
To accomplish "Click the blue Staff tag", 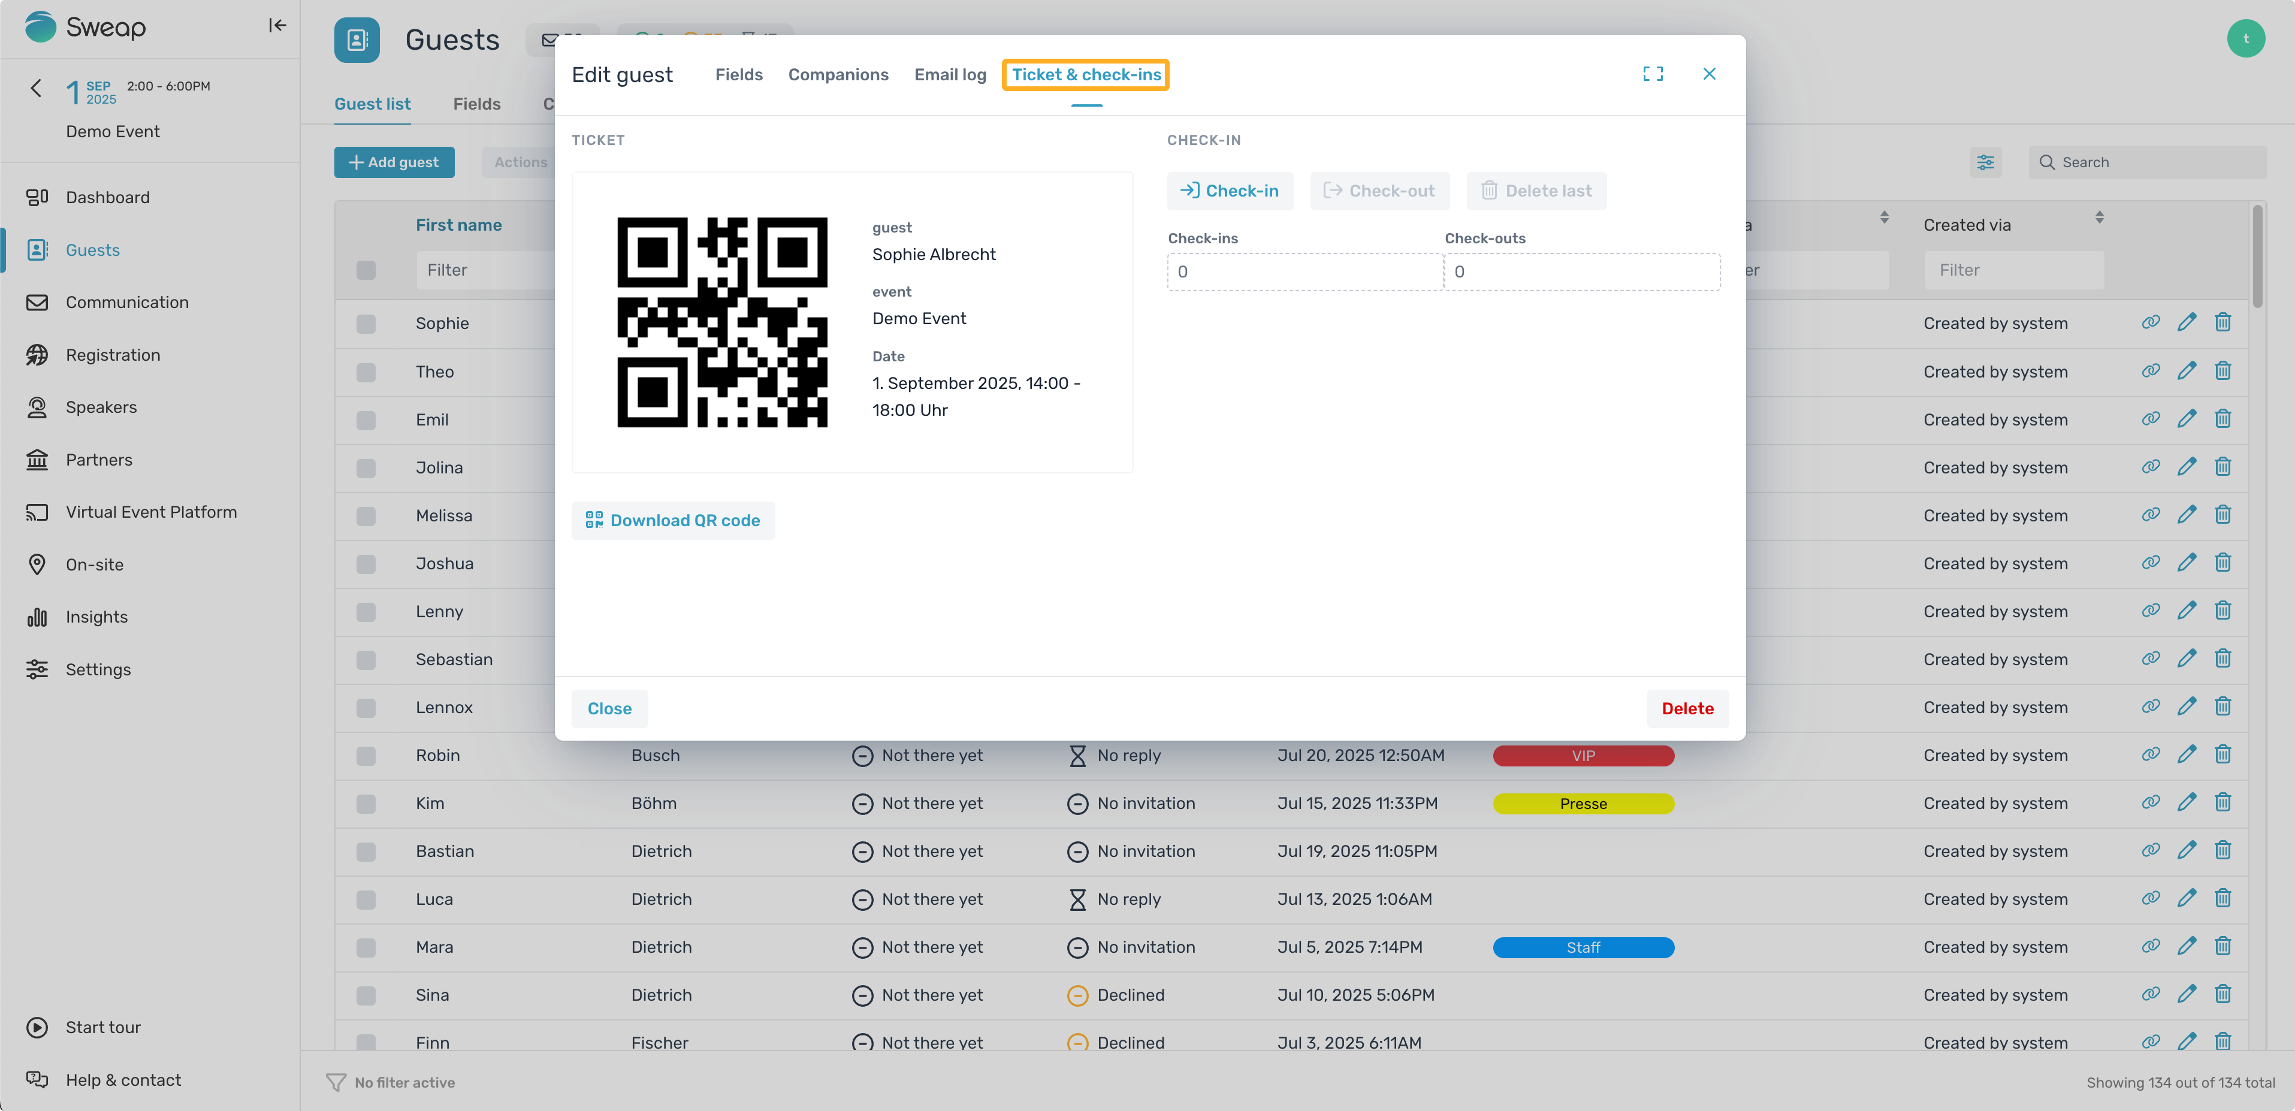I will [1583, 947].
